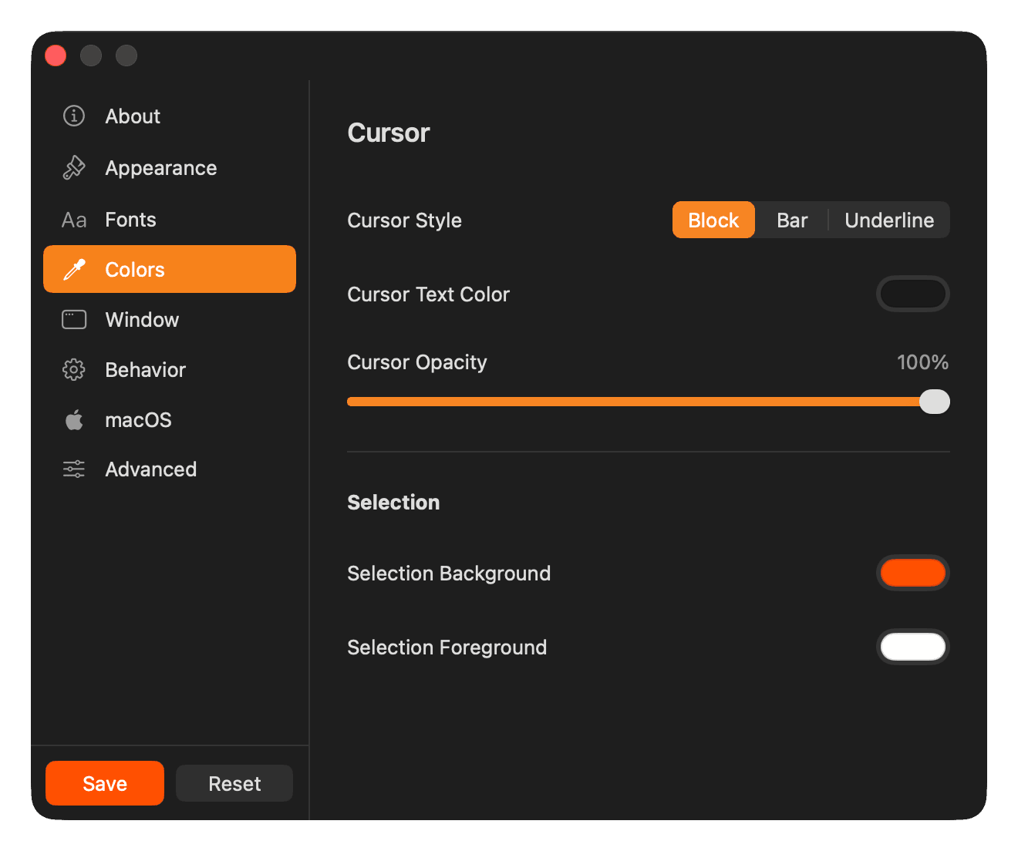Click the Fonts Aa icon
The width and height of the screenshot is (1018, 851).
(73, 219)
